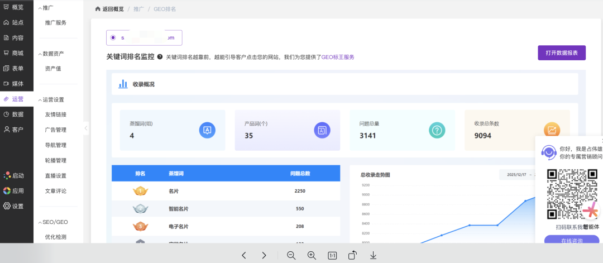The height and width of the screenshot is (263, 603).
Task: Click the download arrow icon
Action: [x=373, y=255]
